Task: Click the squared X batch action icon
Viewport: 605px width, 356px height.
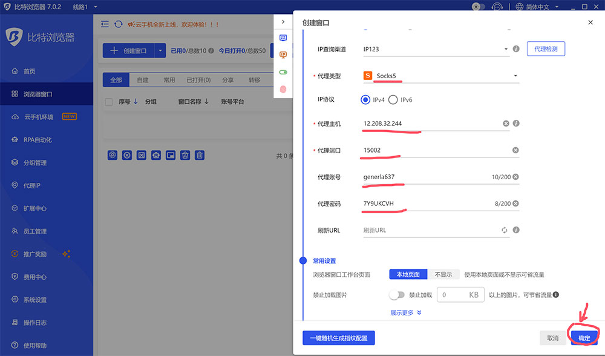Action: 142,155
